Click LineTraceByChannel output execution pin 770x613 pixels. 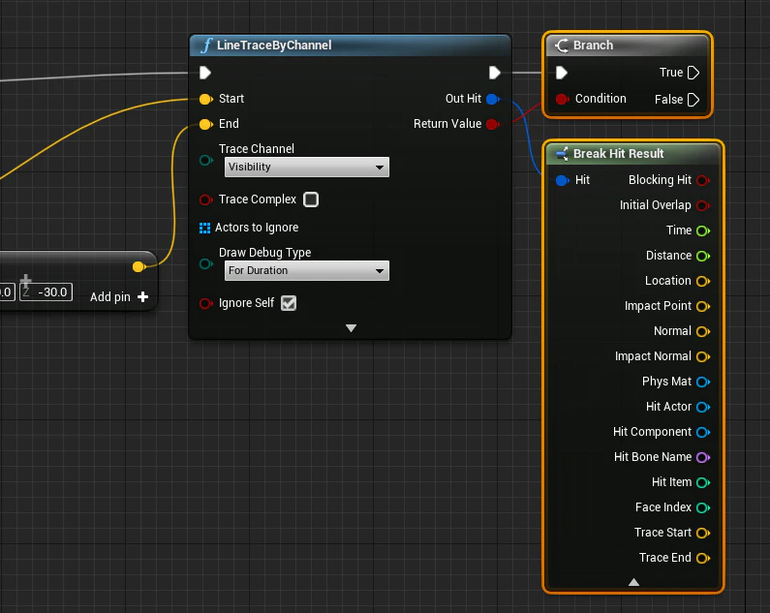[x=495, y=73]
